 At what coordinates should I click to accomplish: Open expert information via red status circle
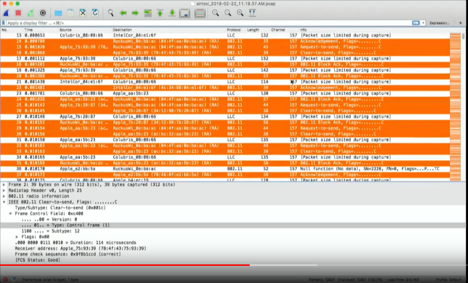(x=5, y=280)
